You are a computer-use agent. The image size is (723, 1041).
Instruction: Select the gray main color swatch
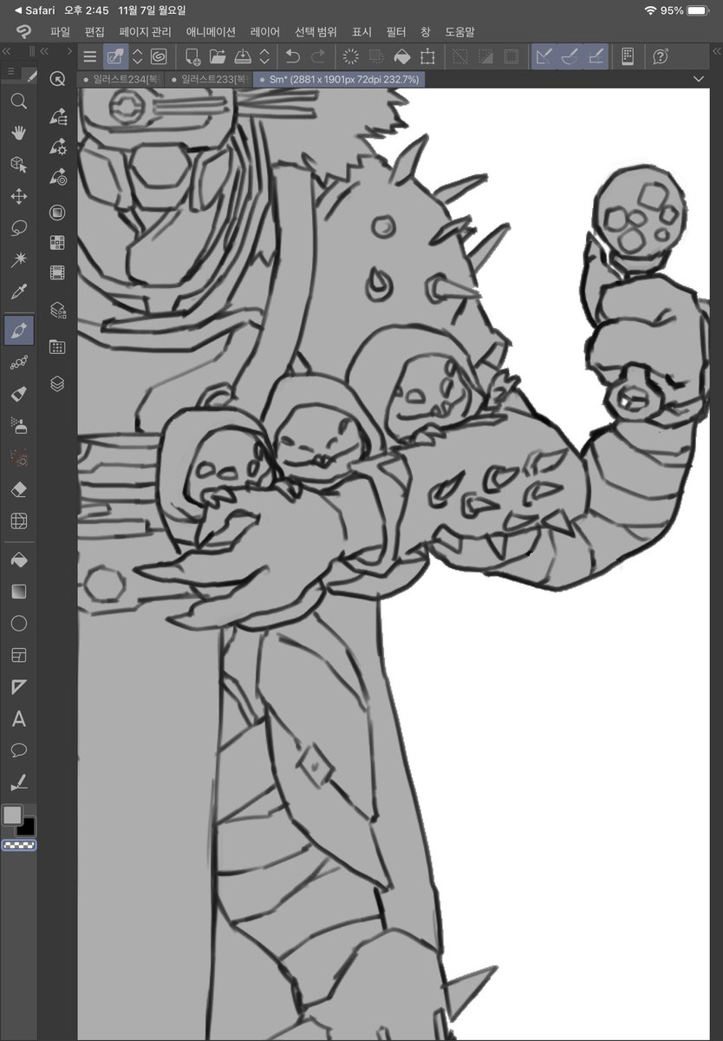pos(12,815)
